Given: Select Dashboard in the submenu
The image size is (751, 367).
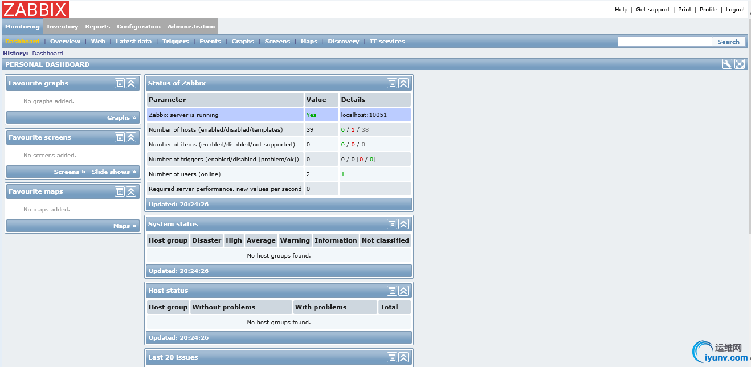Looking at the screenshot, I should pyautogui.click(x=22, y=41).
